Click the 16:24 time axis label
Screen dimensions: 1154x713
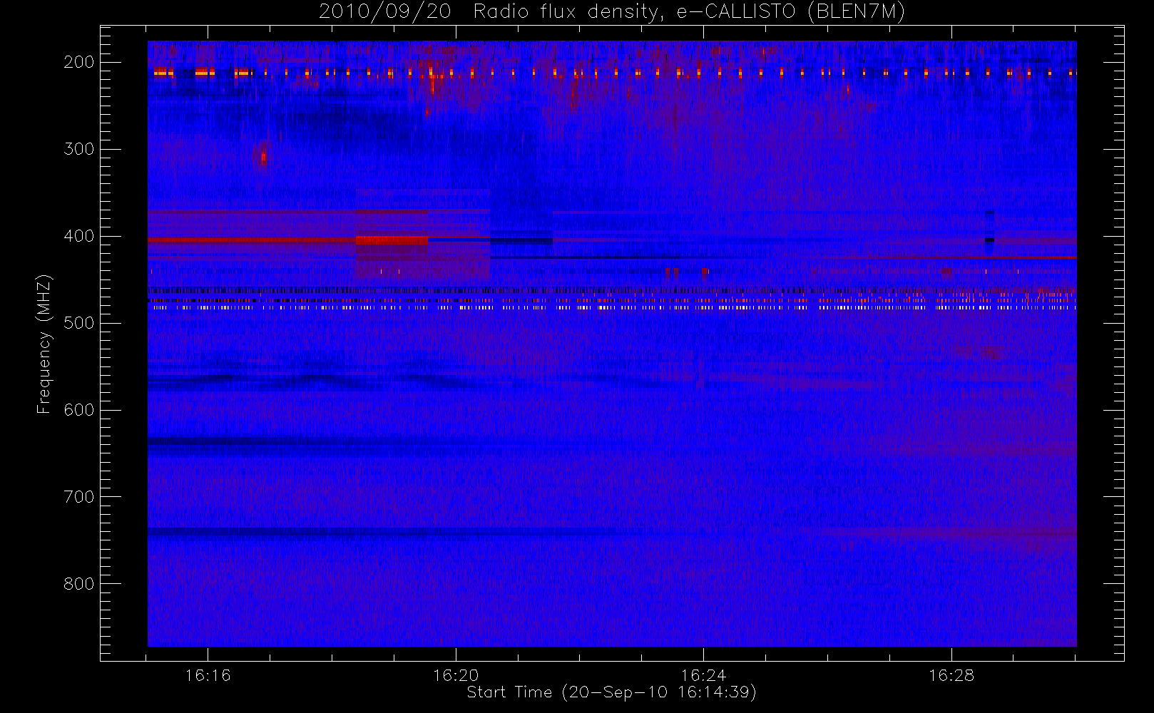click(703, 675)
